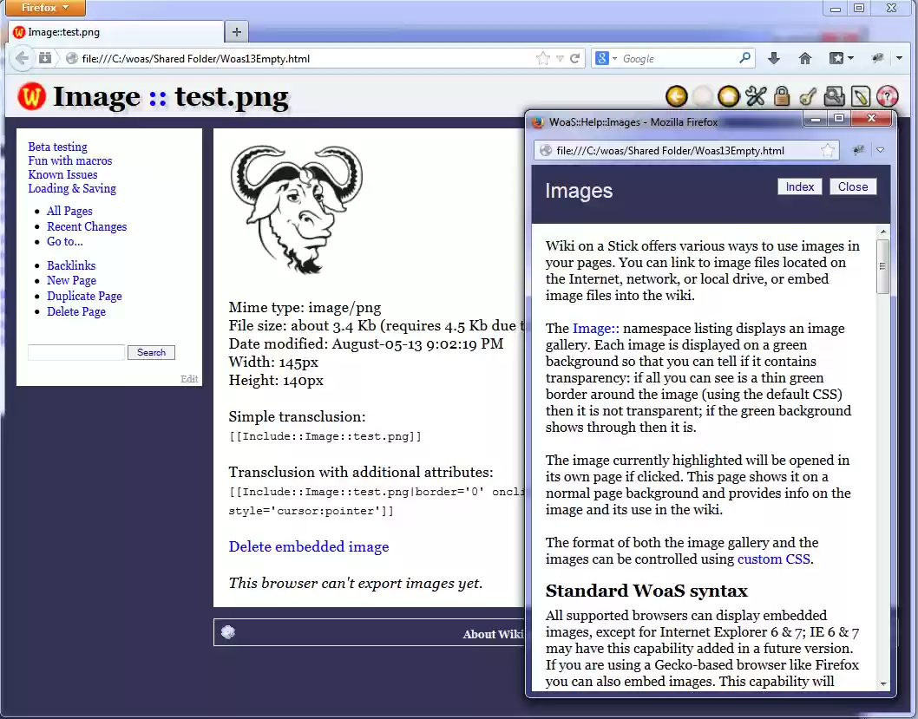This screenshot has width=918, height=719.
Task: Open help via the lifesaver question icon
Action: tap(887, 96)
